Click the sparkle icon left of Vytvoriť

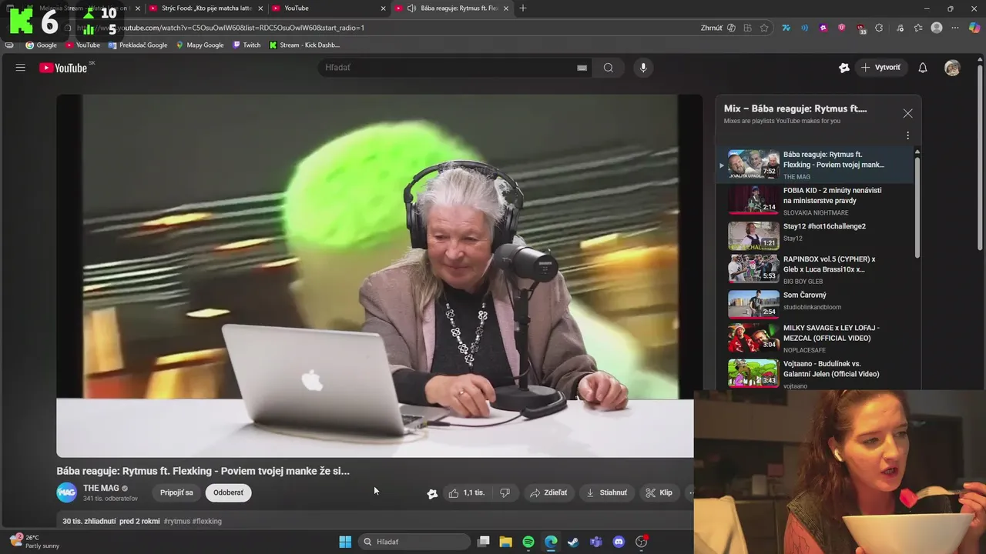844,68
